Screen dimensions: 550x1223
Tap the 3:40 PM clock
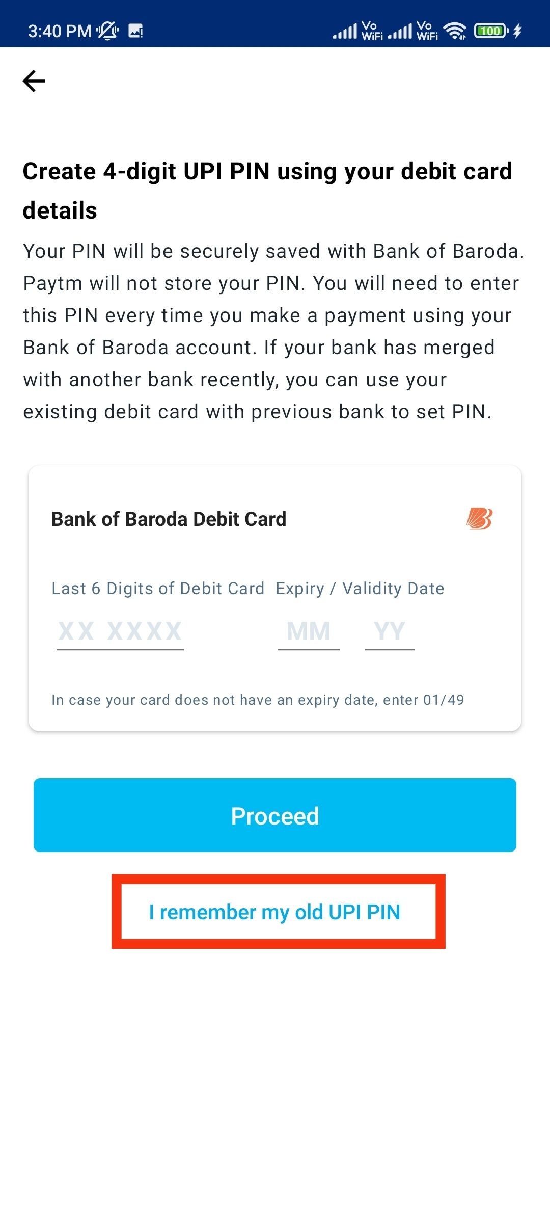[60, 31]
